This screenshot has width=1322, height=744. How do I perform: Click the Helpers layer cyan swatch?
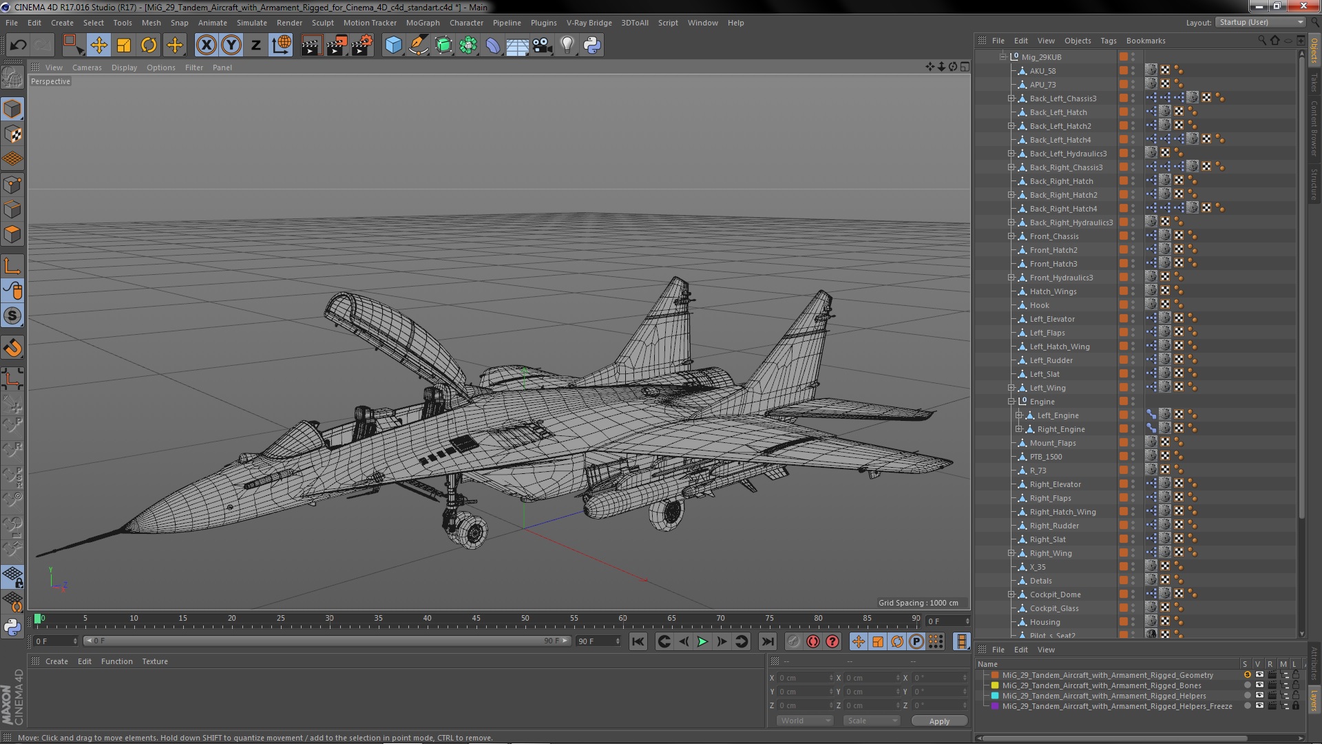(x=995, y=696)
